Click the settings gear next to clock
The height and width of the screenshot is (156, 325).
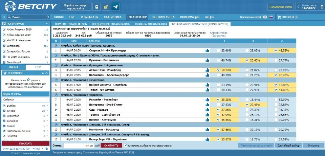coord(46,149)
